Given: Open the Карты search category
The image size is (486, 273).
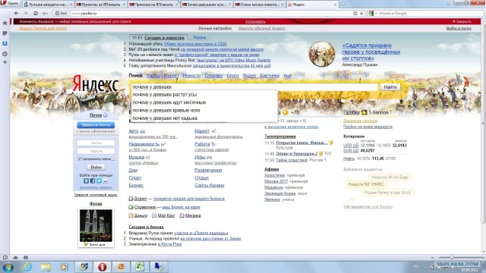Looking at the screenshot, I should (153, 76).
